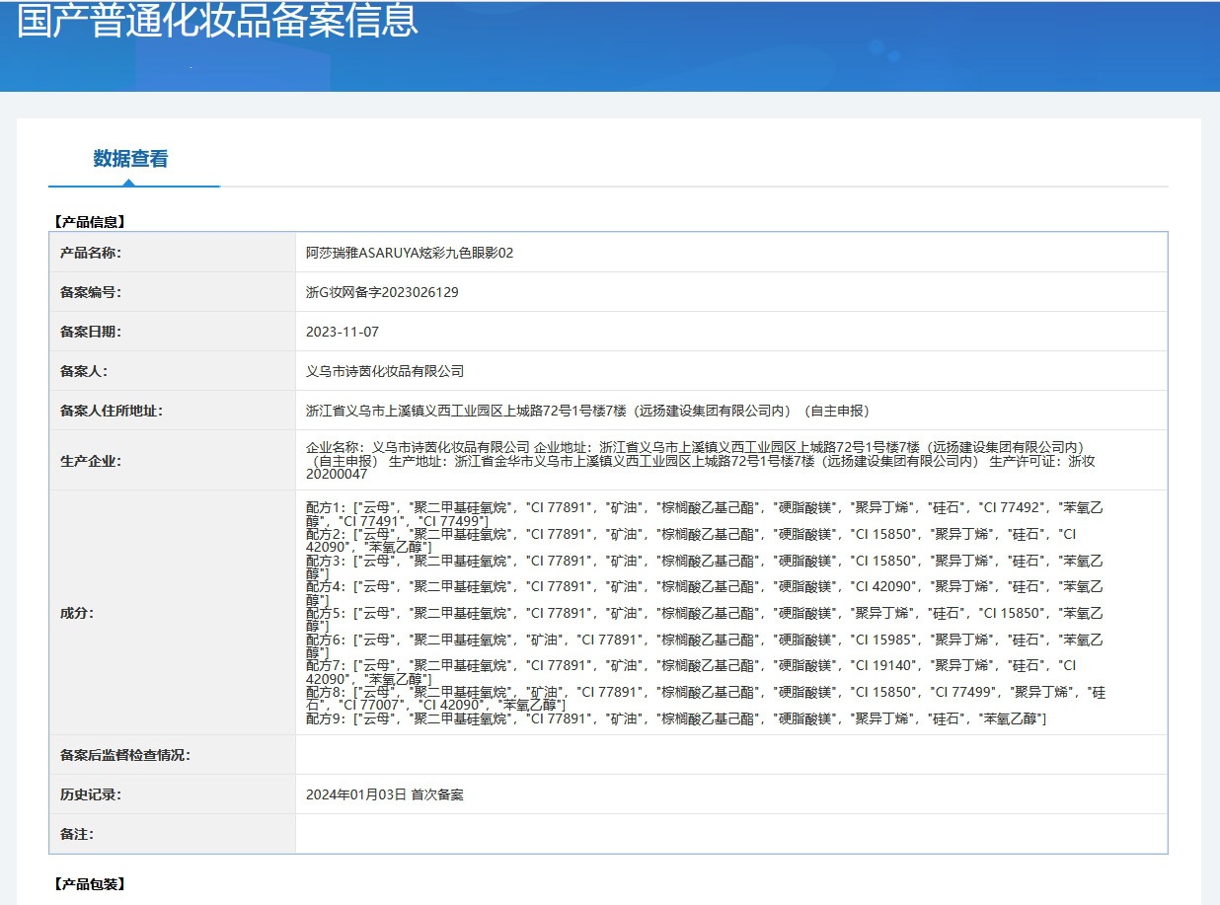Select the 配方4 ingredient line
The height and width of the screenshot is (905, 1220).
point(705,593)
